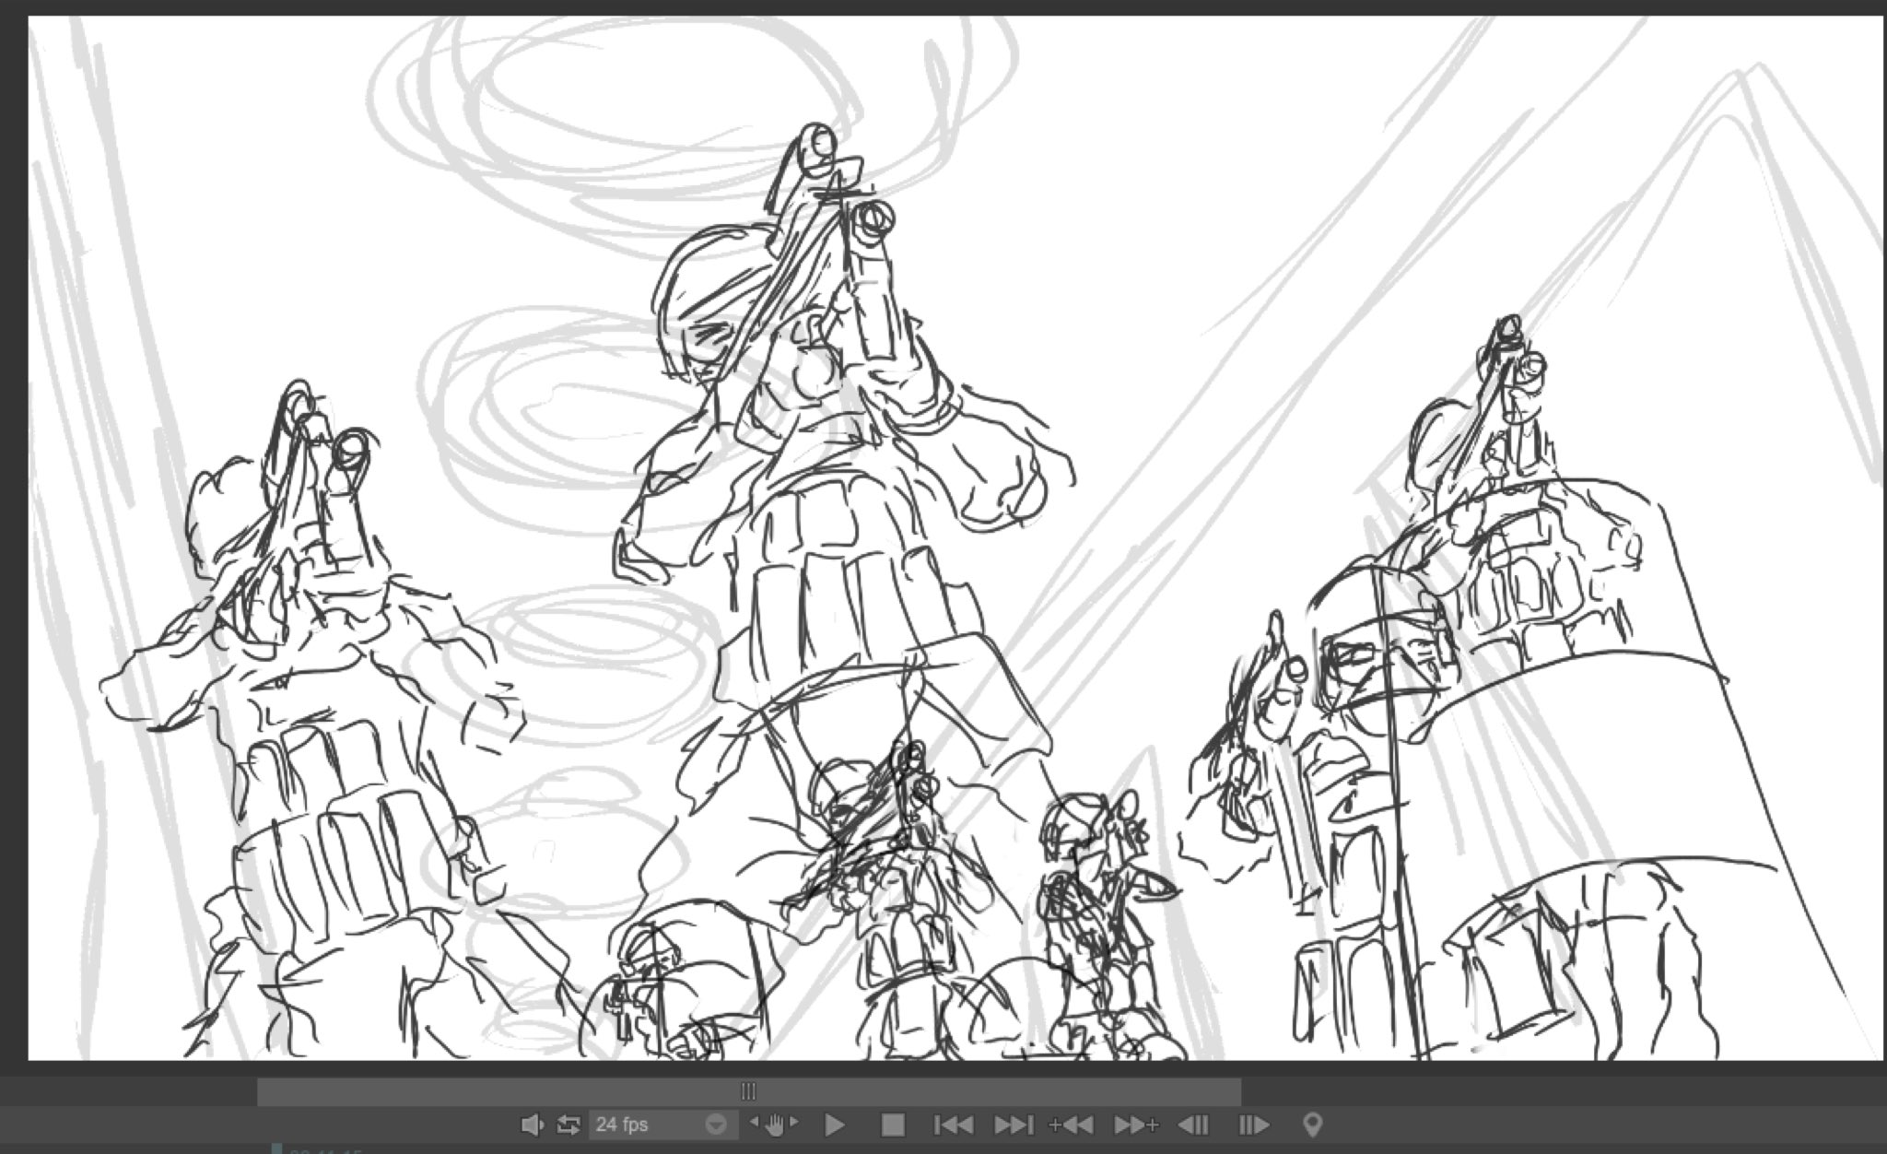Step back one frame
Image resolution: width=1887 pixels, height=1154 pixels.
tap(1194, 1125)
